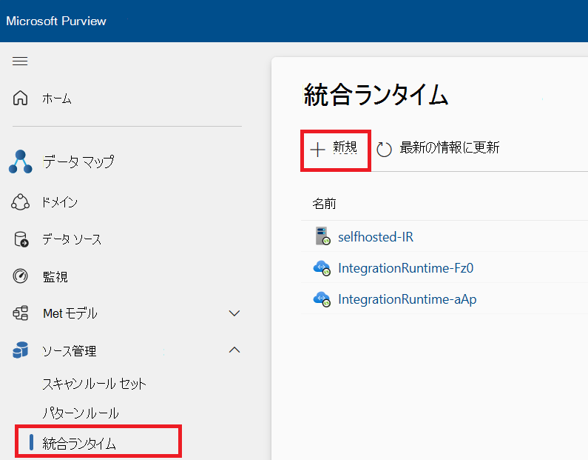
Task: Click the refresh circular arrow icon
Action: coord(384,149)
